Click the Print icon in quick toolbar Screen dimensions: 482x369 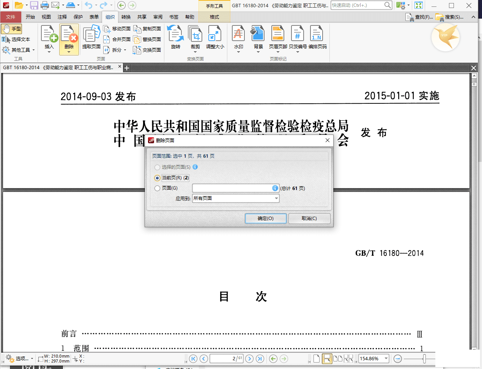coord(45,5)
